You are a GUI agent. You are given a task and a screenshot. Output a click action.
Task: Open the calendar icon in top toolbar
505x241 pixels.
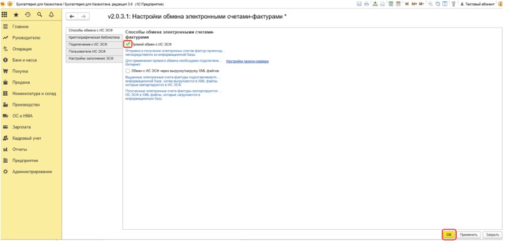(398, 4)
